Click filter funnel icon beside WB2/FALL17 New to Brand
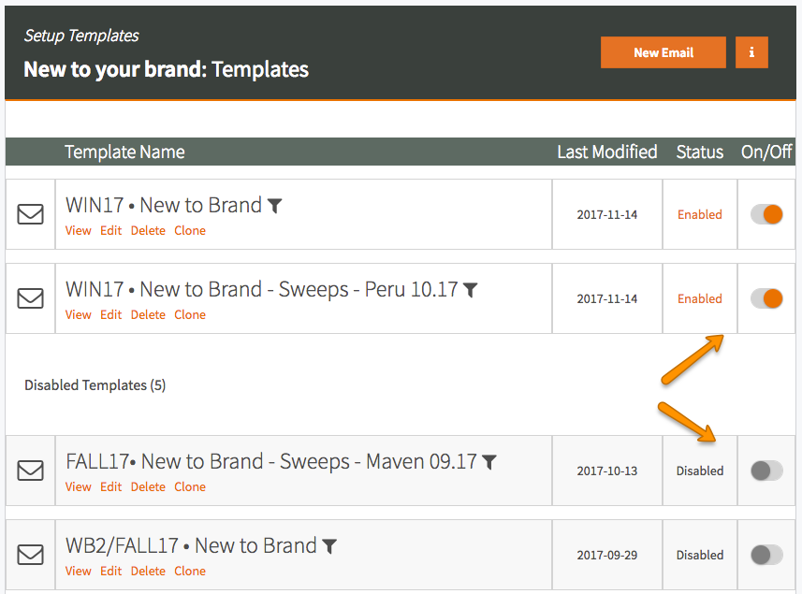The image size is (802, 594). pyautogui.click(x=329, y=547)
